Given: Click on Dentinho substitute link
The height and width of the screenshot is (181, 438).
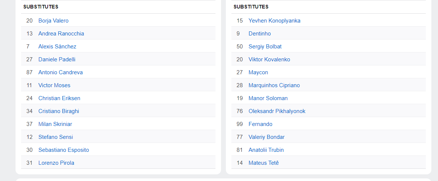Looking at the screenshot, I should tap(259, 34).
